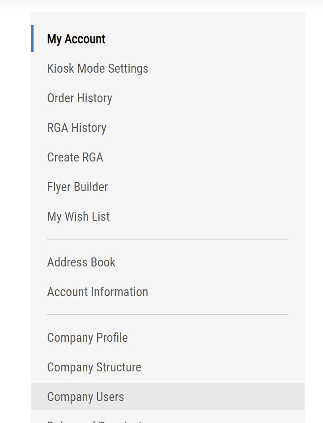Screen dimensions: 323x423
Task: View Account Information
Action: 98,292
